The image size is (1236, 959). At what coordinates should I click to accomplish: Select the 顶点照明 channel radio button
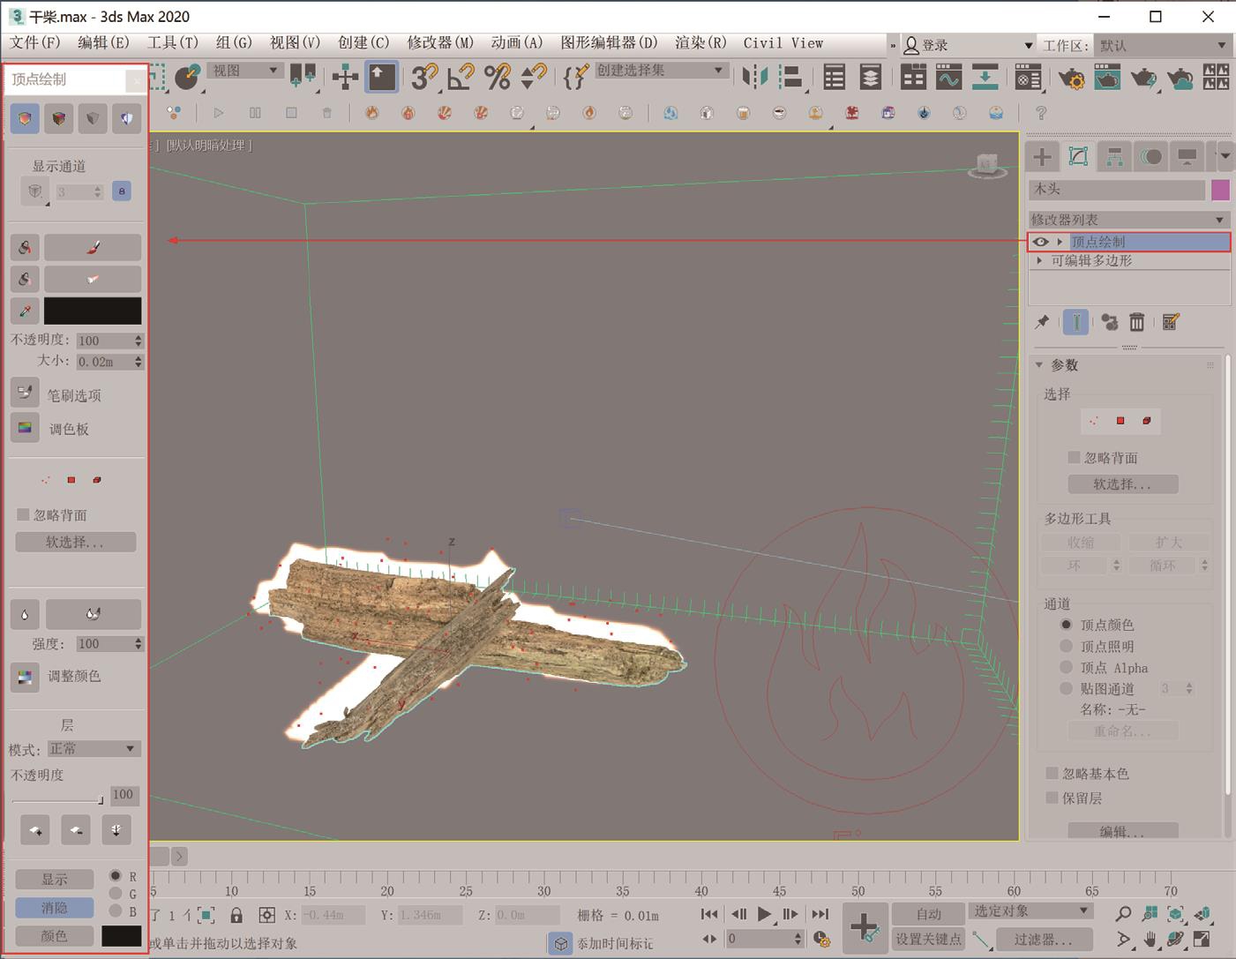1066,646
